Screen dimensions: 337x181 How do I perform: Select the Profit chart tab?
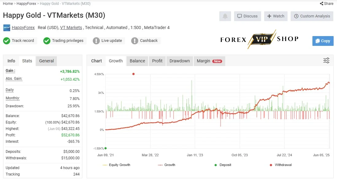point(157,61)
